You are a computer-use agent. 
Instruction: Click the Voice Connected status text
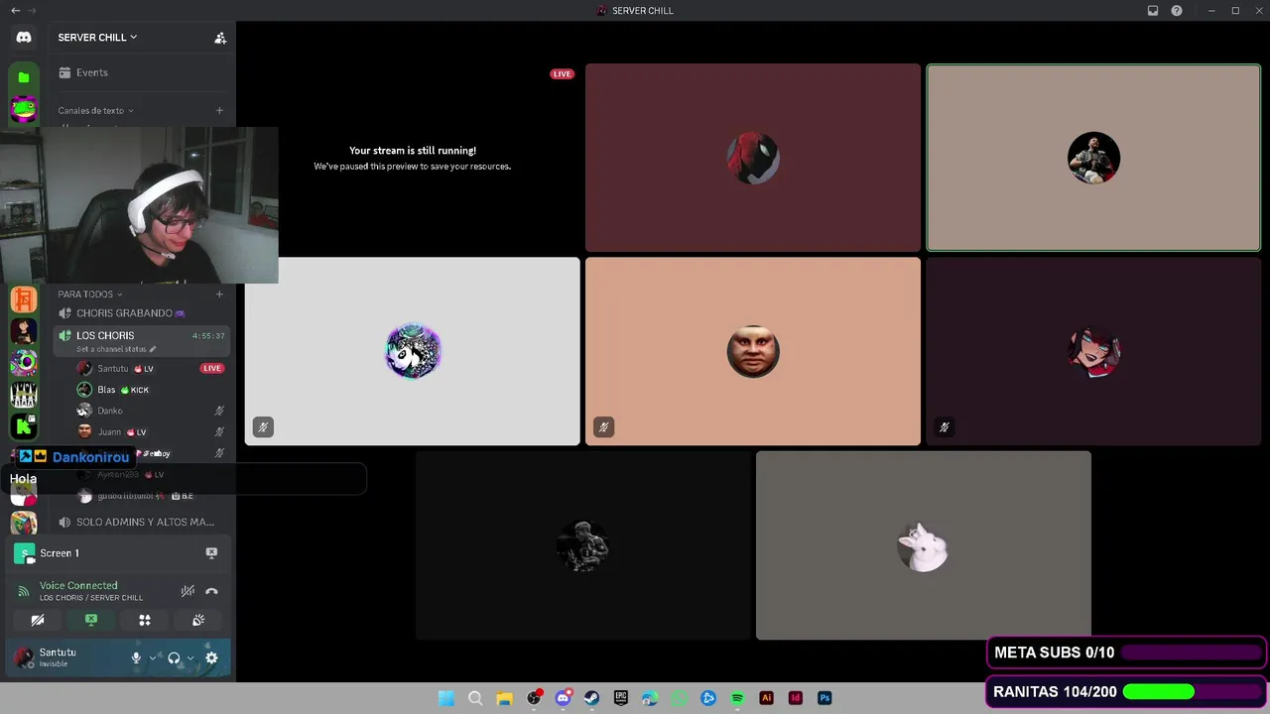pos(78,585)
